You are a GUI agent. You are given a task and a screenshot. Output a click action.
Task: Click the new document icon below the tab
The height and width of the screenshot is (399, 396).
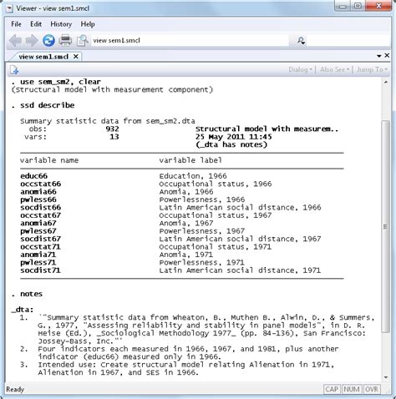(x=14, y=69)
